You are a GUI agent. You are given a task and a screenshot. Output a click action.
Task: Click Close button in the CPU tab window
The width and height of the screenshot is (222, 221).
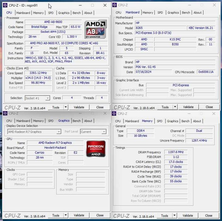tap(100, 107)
